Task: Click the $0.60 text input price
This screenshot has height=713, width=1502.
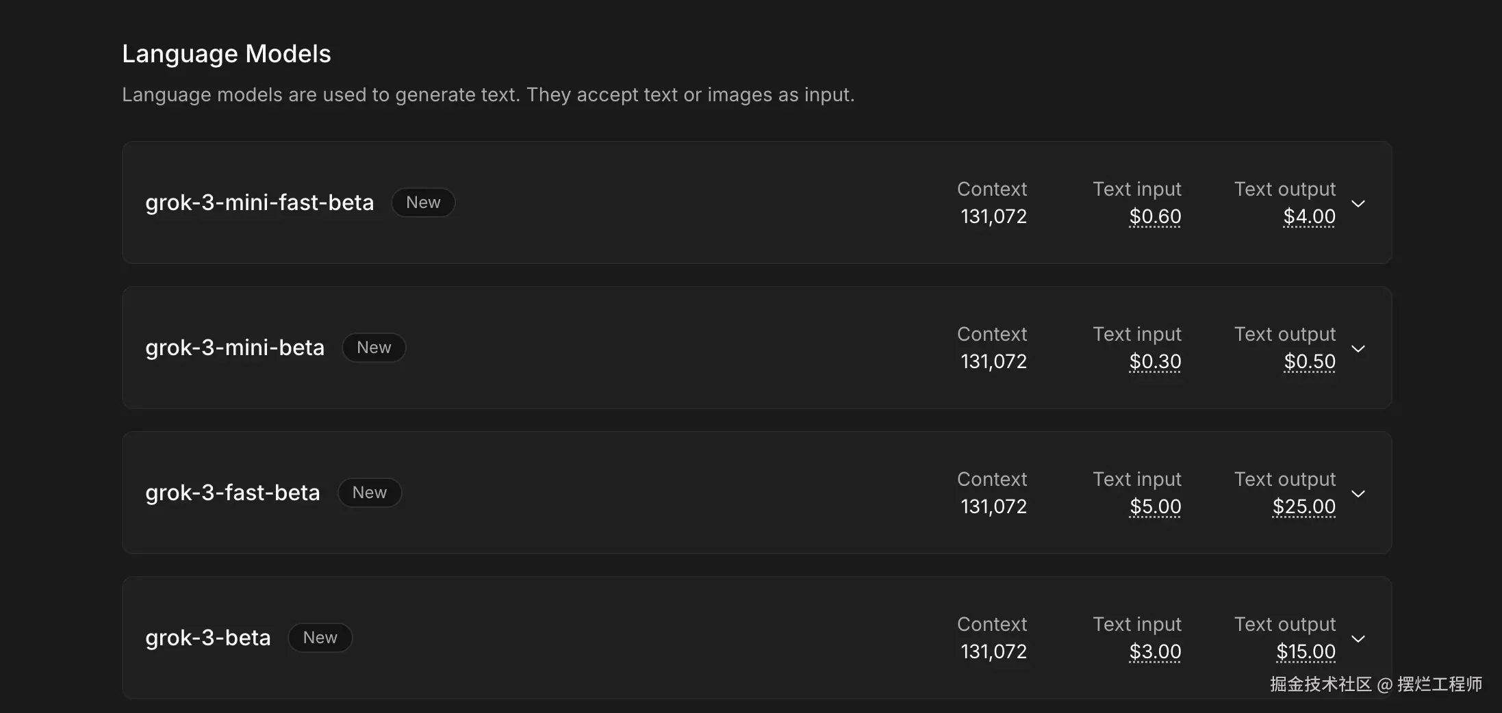Action: (x=1155, y=216)
